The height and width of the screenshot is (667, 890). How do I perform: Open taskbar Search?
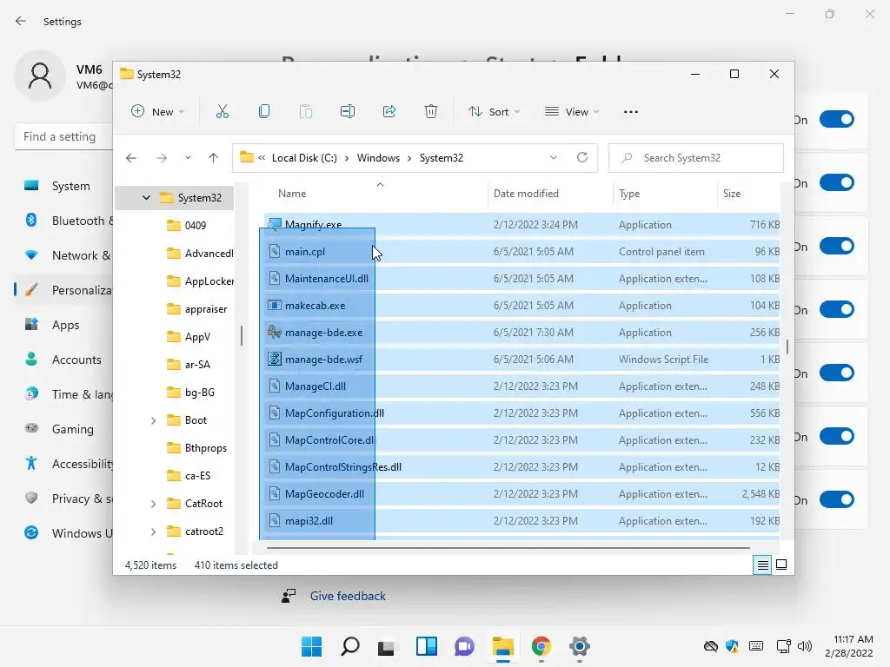(x=349, y=646)
